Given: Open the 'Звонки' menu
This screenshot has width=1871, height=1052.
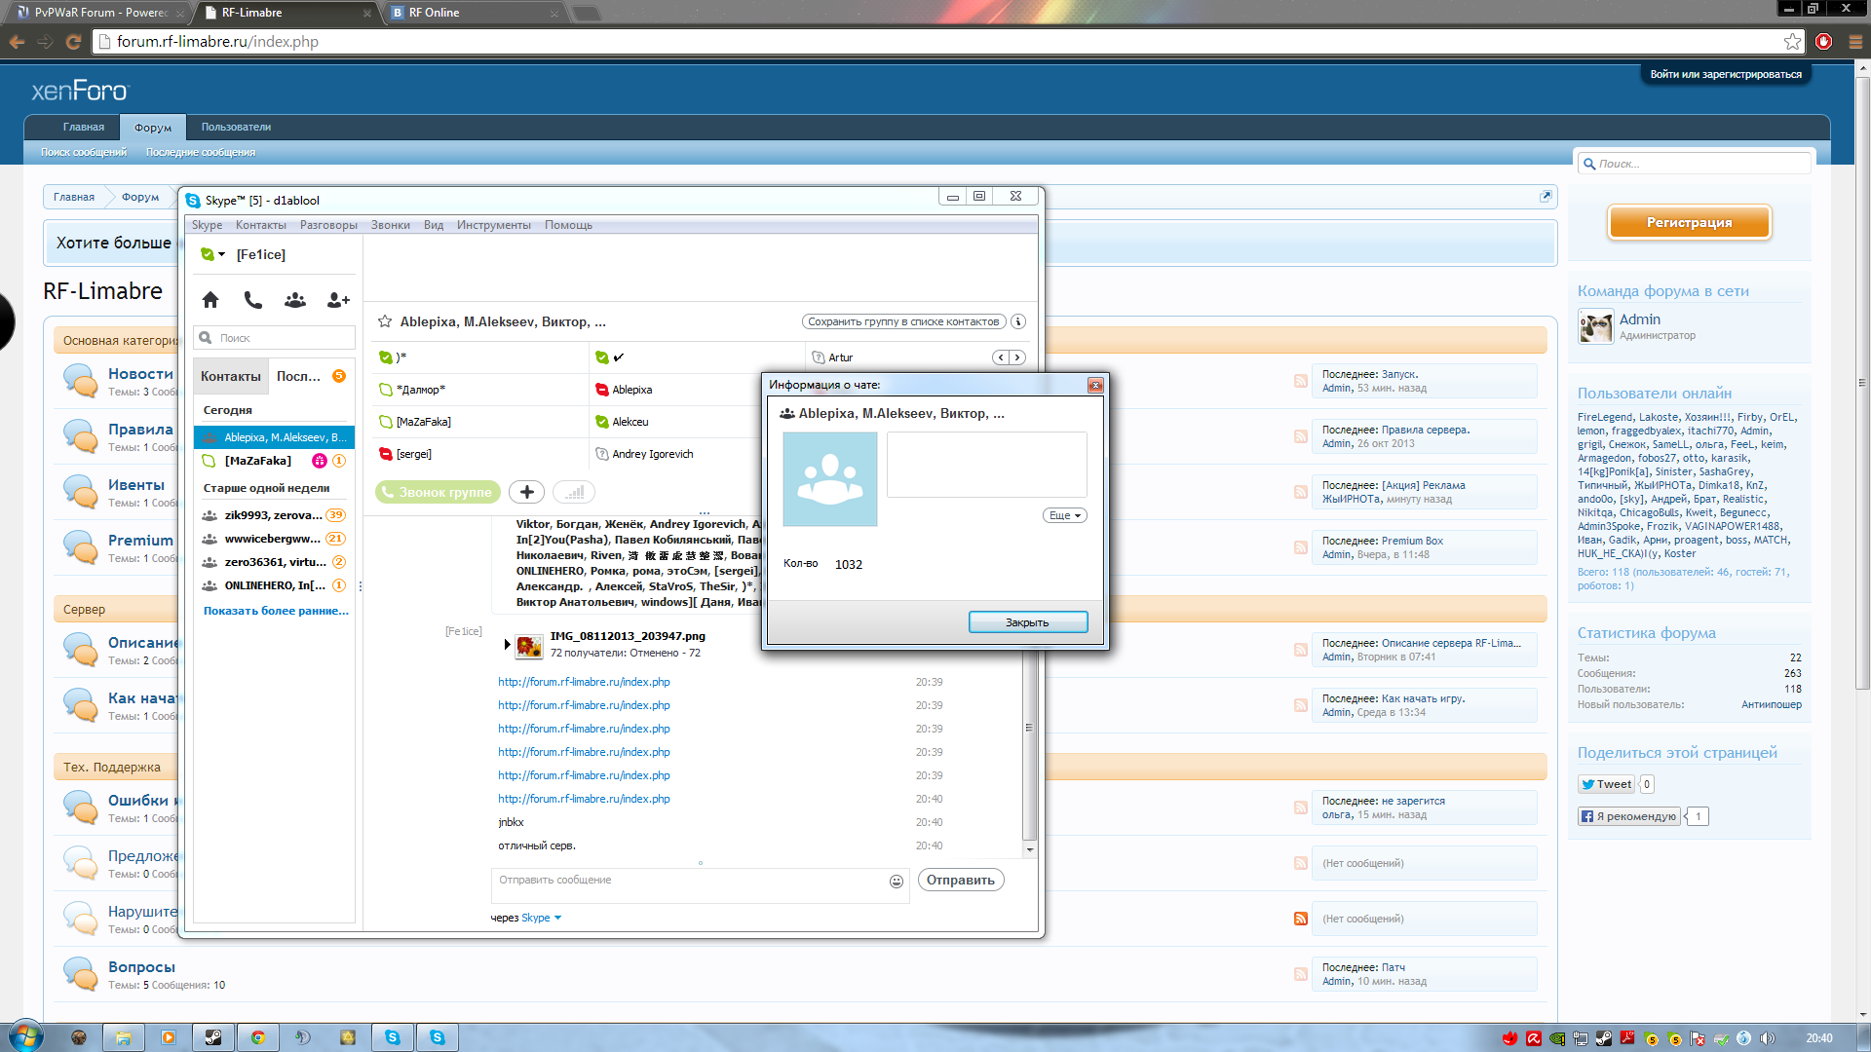Looking at the screenshot, I should (390, 225).
